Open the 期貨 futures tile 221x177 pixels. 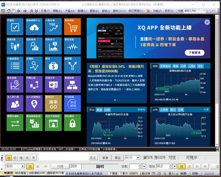(x=53, y=65)
